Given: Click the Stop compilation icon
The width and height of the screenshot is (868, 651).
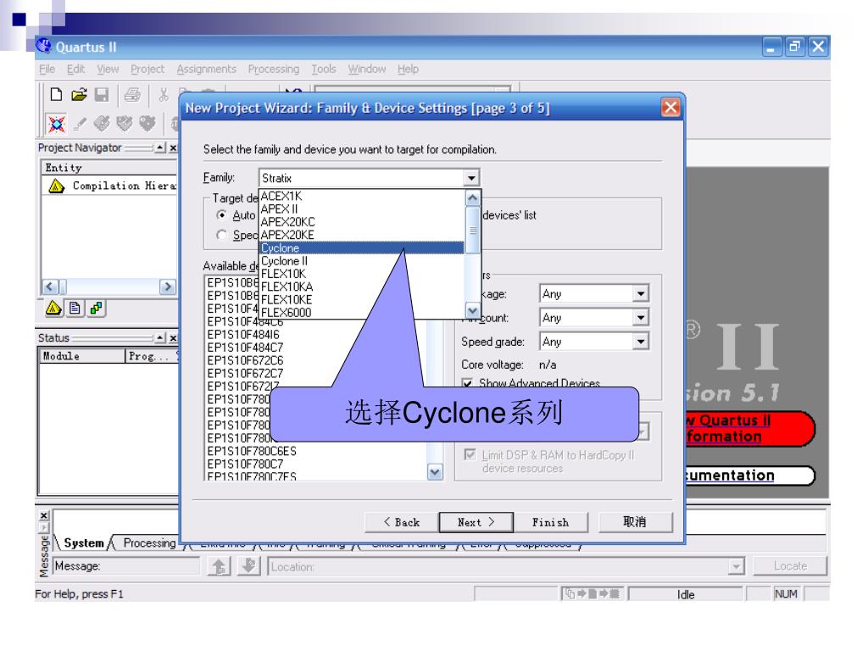Looking at the screenshot, I should point(57,124).
